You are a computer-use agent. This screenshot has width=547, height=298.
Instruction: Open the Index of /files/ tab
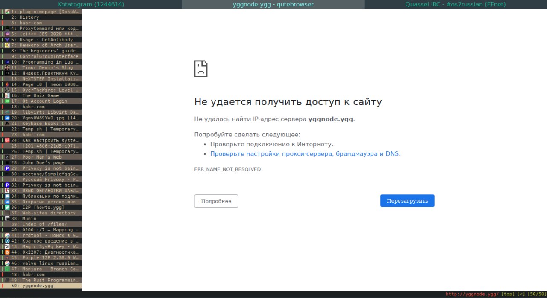coord(41,224)
